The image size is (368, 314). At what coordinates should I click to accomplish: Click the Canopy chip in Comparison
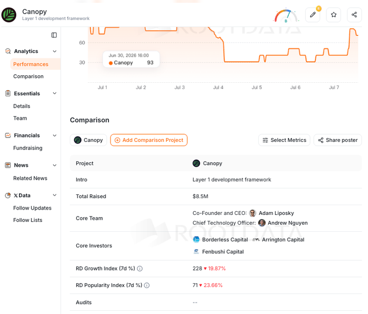coord(88,140)
